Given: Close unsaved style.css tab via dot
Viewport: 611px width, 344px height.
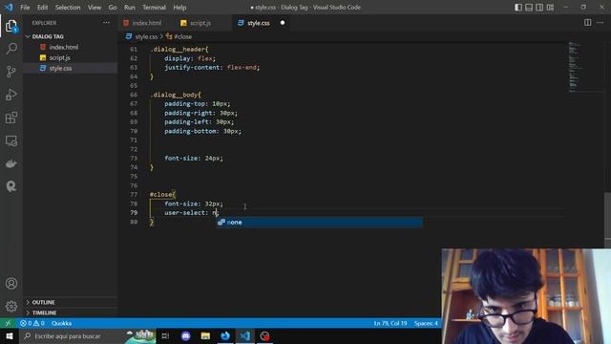Looking at the screenshot, I should [283, 23].
